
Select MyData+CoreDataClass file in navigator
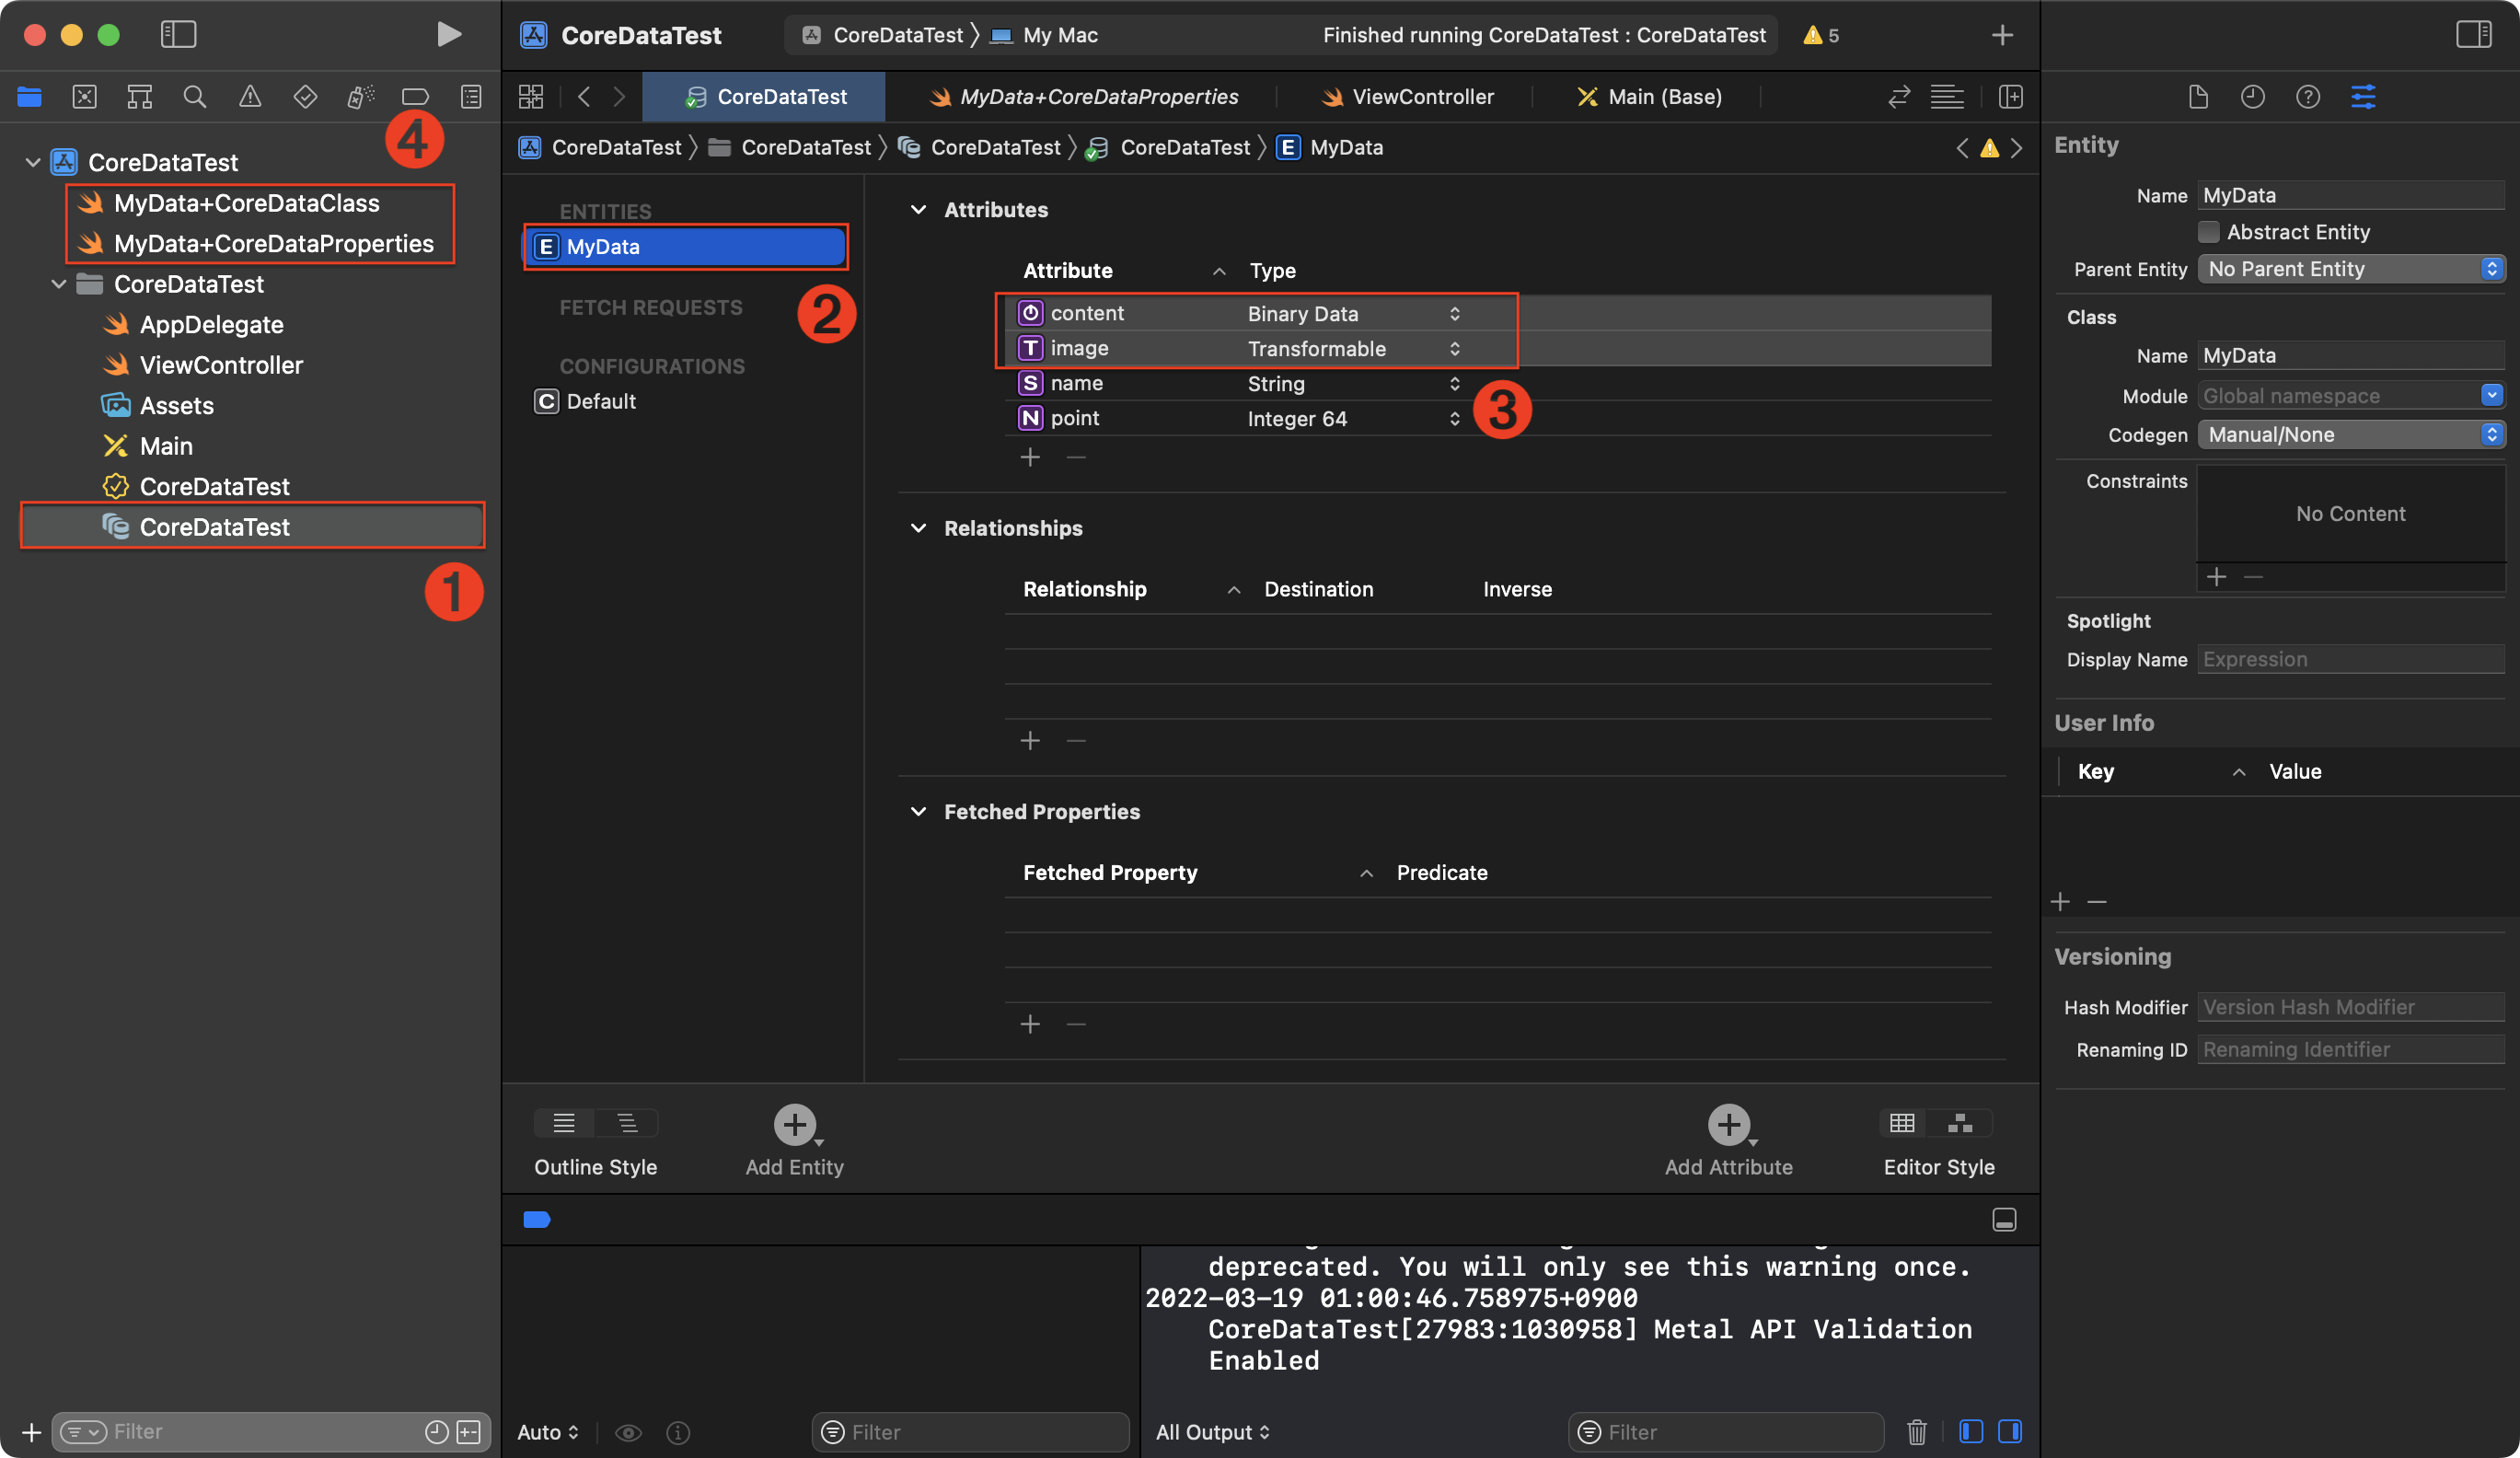pyautogui.click(x=246, y=203)
